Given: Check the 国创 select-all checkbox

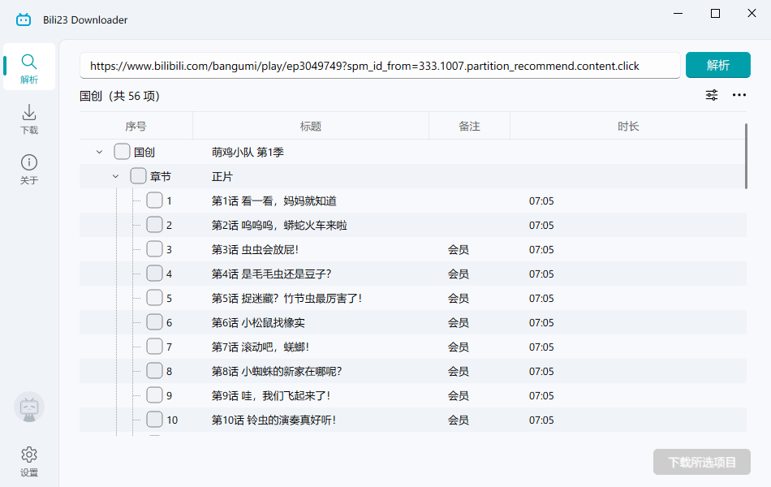Looking at the screenshot, I should click(x=122, y=151).
